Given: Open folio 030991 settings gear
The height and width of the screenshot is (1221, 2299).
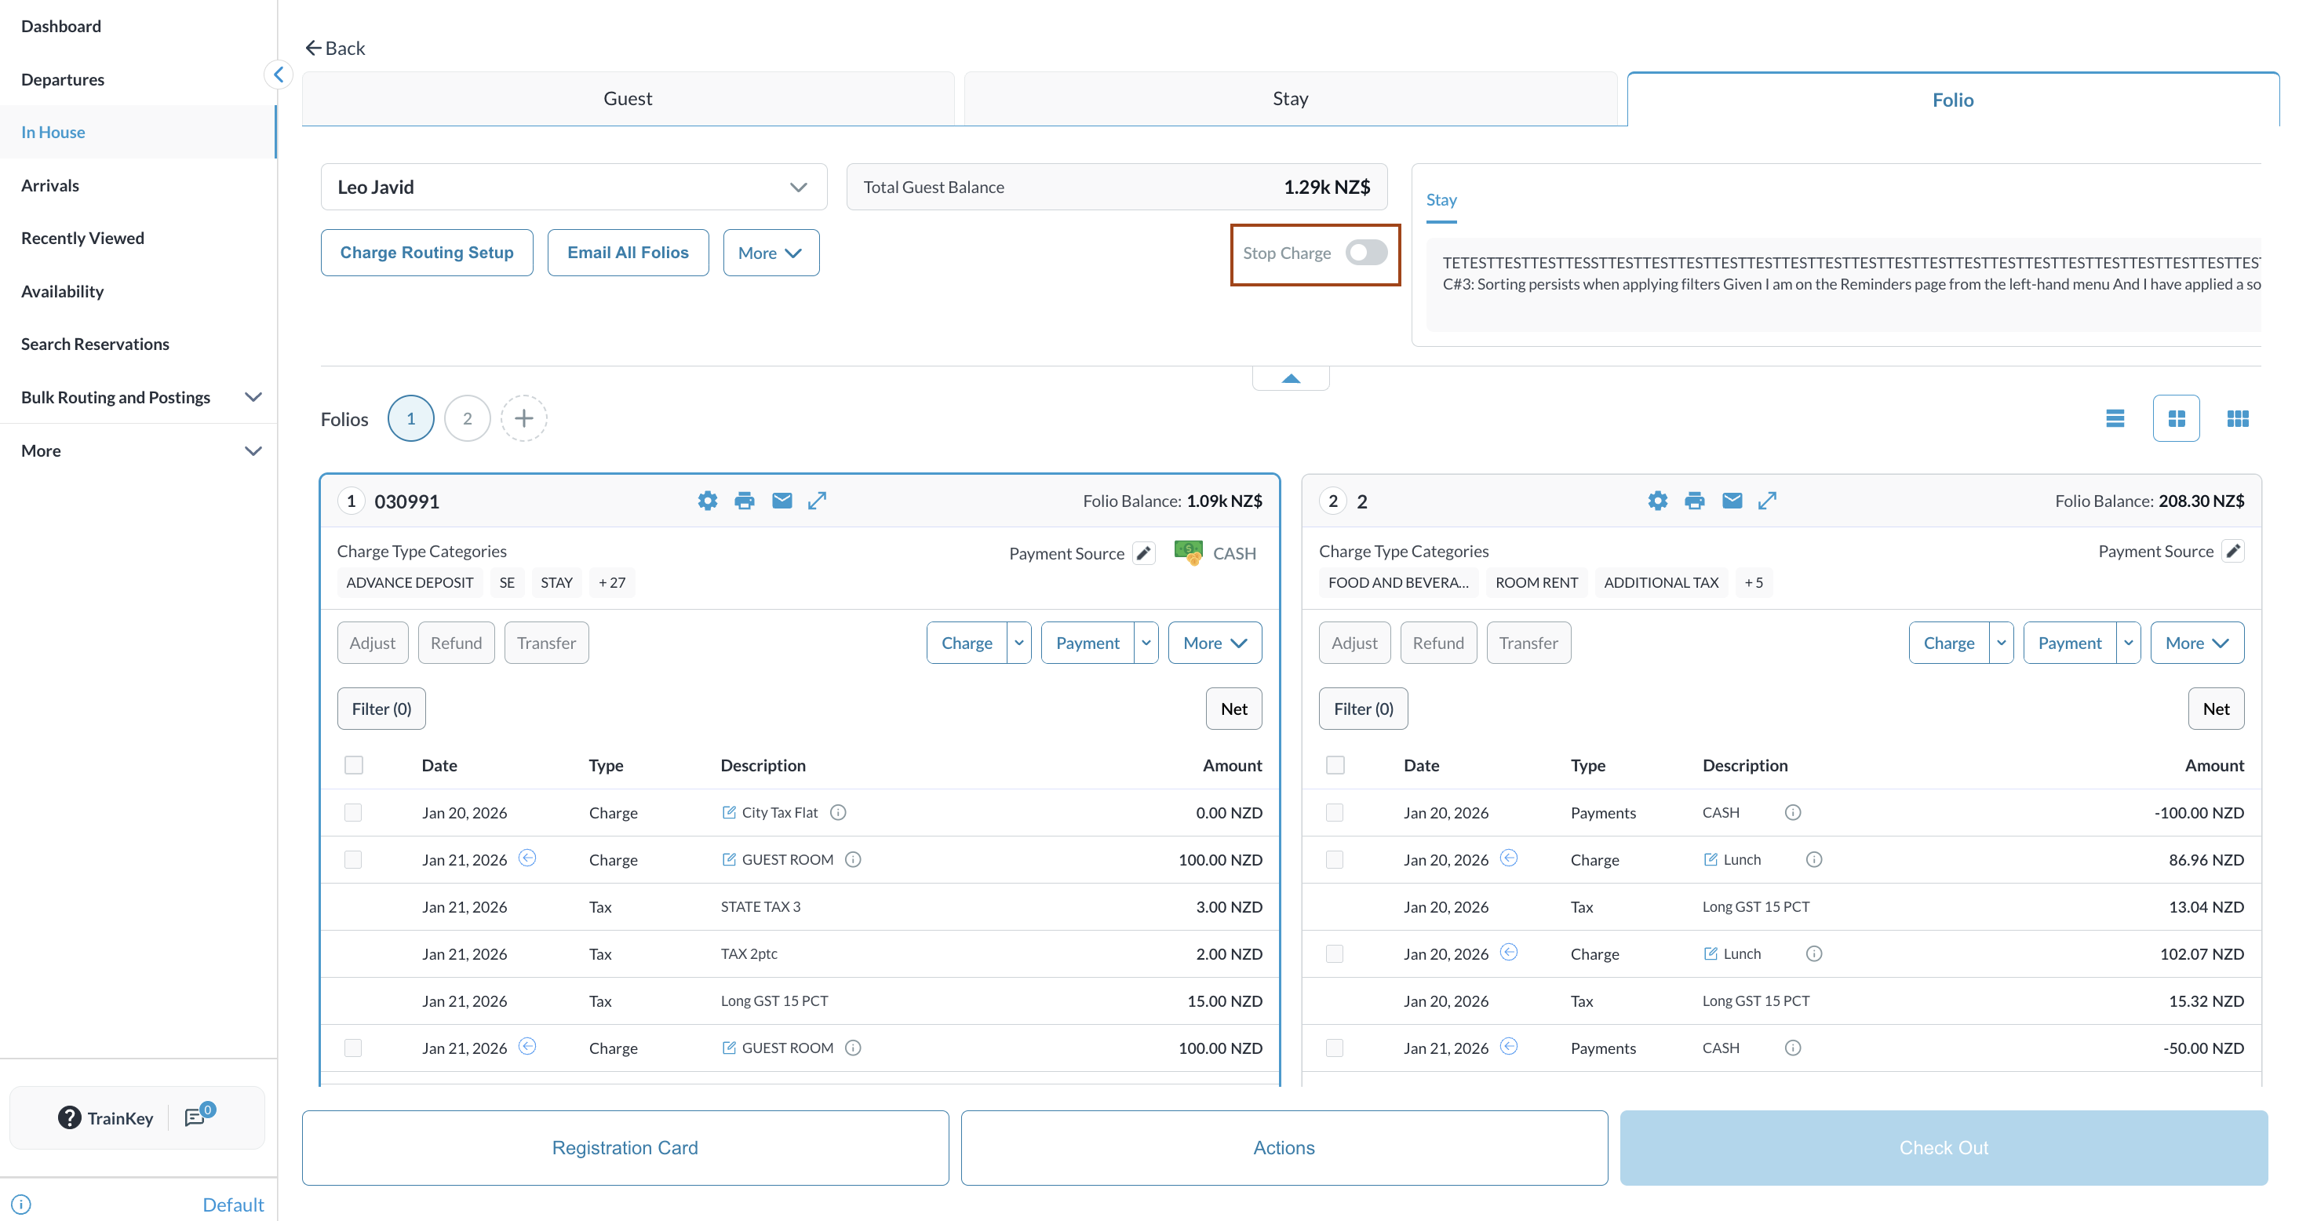Looking at the screenshot, I should click(707, 501).
